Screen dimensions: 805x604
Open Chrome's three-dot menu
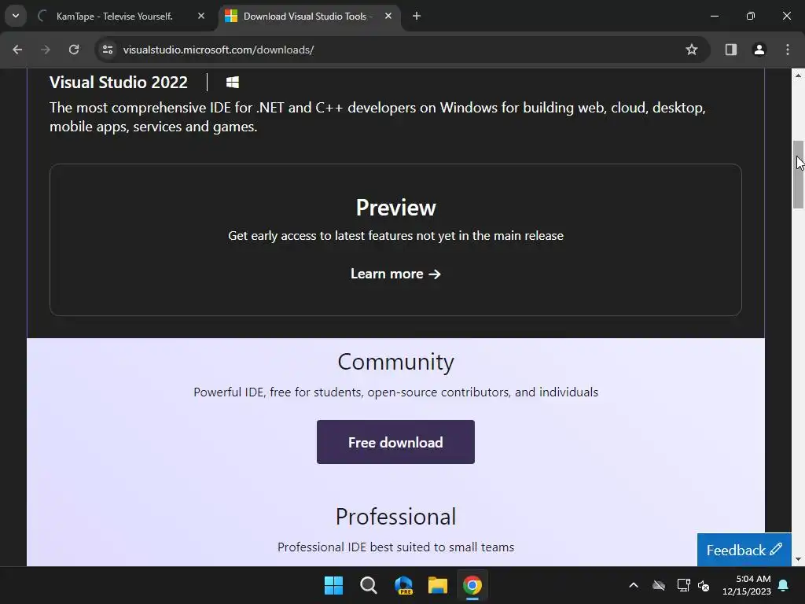point(788,50)
